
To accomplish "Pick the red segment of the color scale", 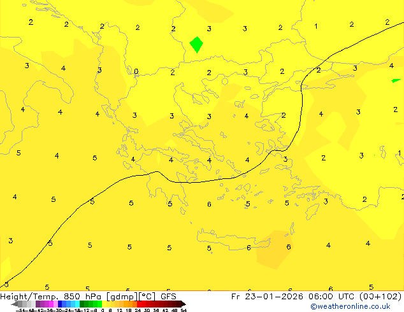I will point(145,304).
